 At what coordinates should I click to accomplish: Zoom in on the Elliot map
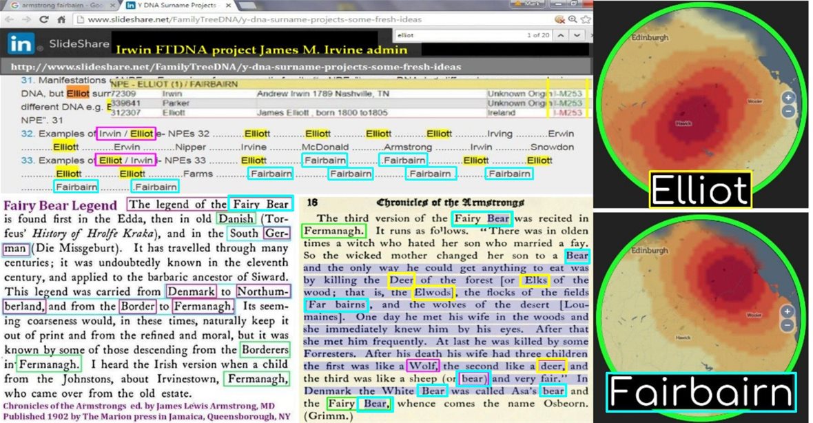[788, 98]
